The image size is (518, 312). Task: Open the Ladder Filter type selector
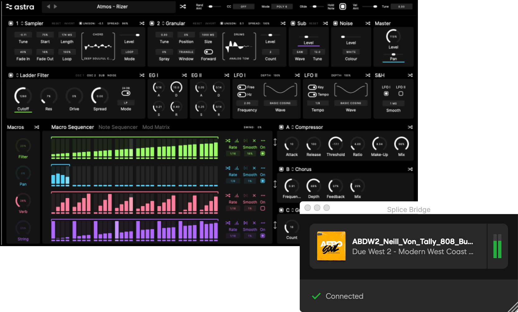17,75
